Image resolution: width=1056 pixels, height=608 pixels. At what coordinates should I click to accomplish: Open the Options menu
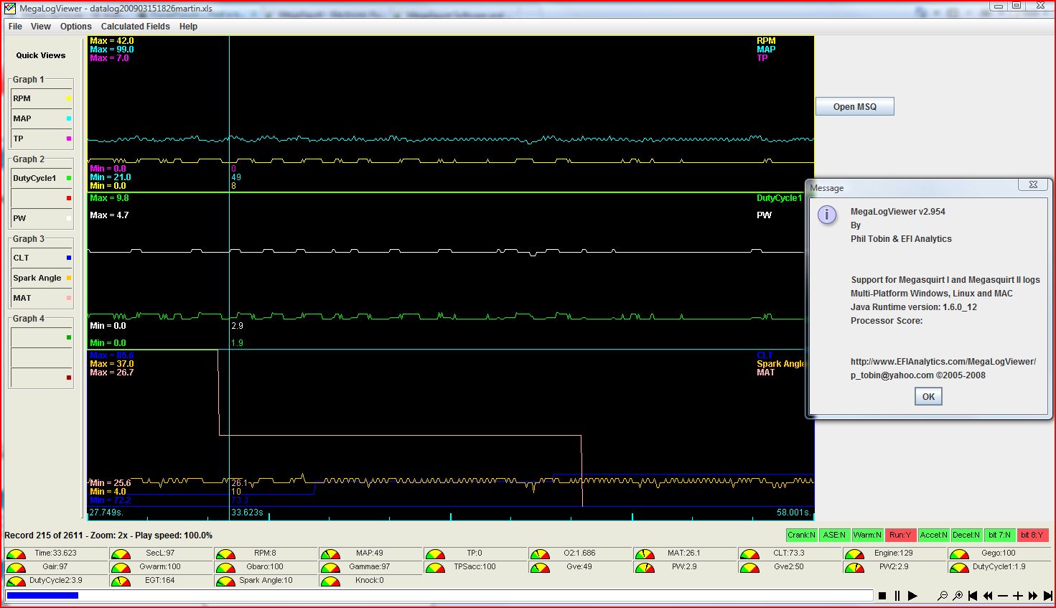click(76, 27)
